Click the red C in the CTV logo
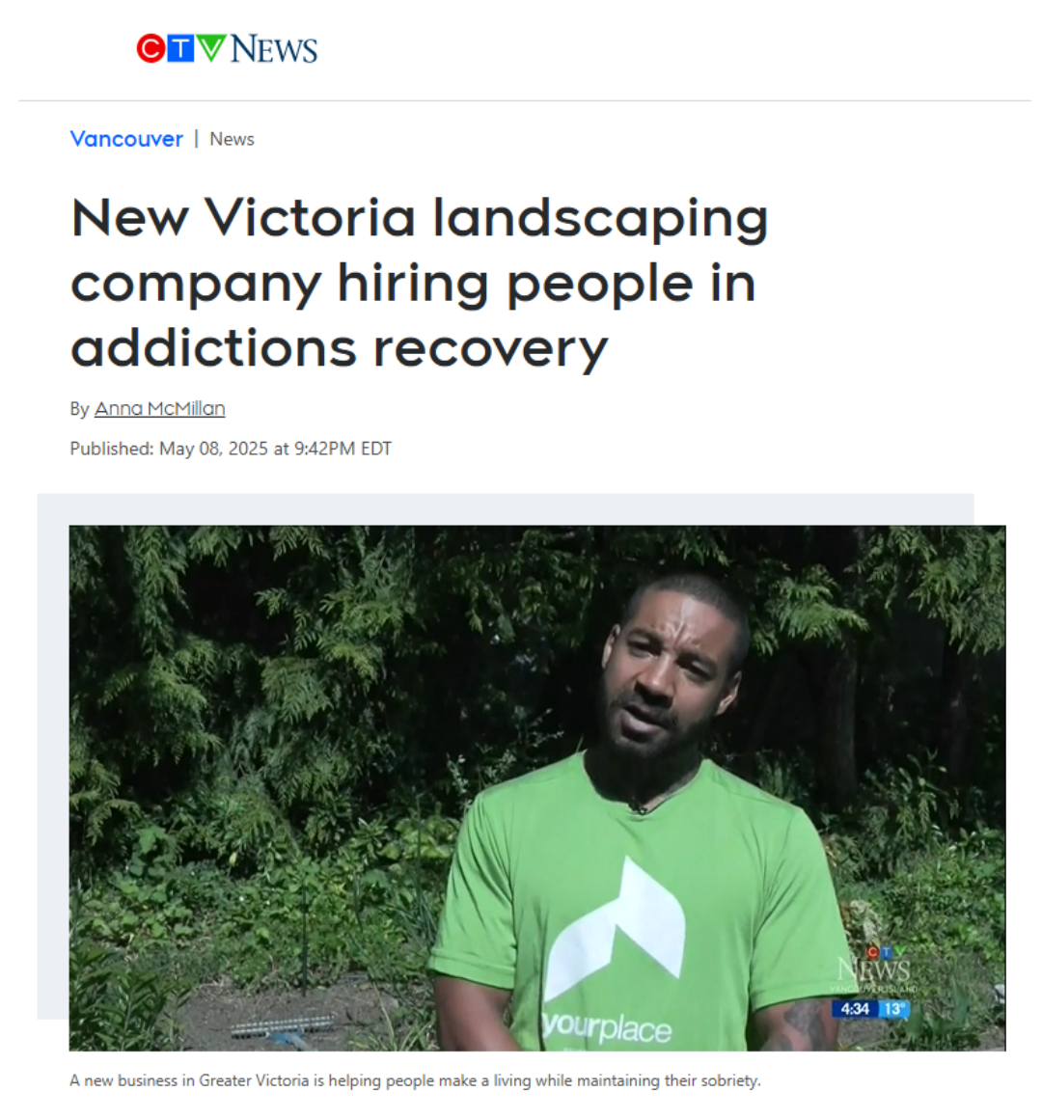Image resolution: width=1042 pixels, height=1119 pixels. point(151,48)
